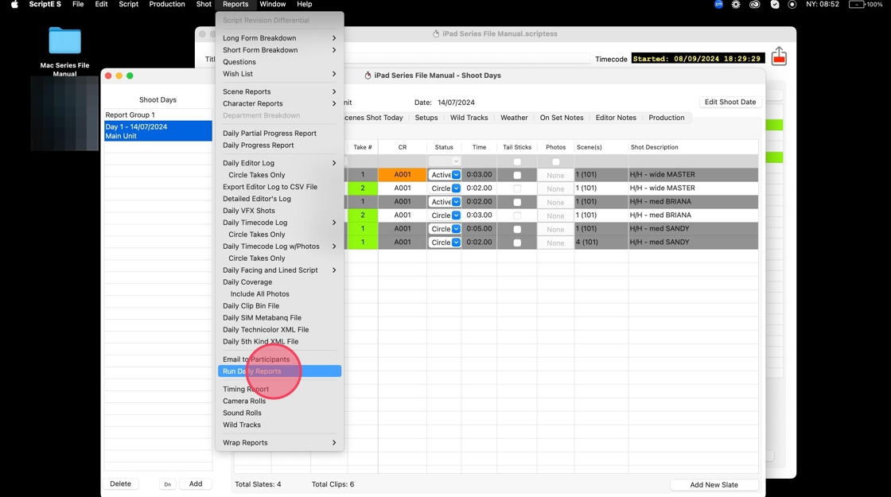Switch to the Setups tab
Screen dimensions: 891x497
(x=426, y=118)
